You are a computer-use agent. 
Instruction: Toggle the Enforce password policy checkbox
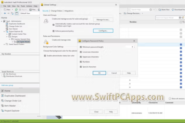53,31
